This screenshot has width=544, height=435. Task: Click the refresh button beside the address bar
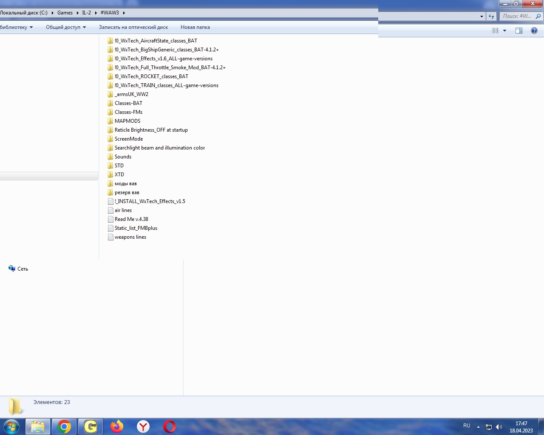492,16
